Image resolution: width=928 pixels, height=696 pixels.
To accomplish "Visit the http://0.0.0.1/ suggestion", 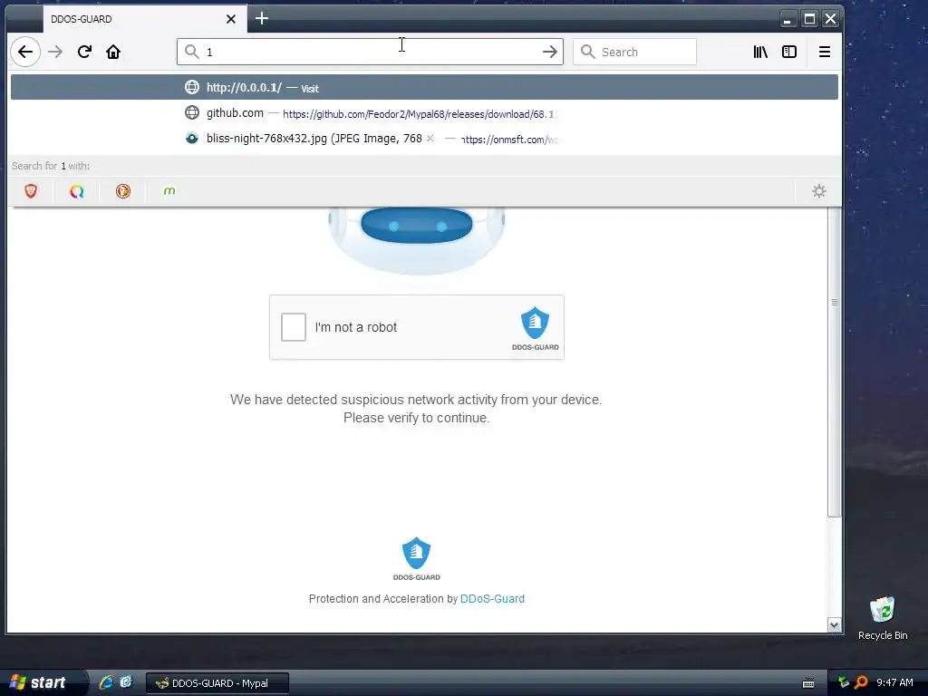I will coord(424,88).
